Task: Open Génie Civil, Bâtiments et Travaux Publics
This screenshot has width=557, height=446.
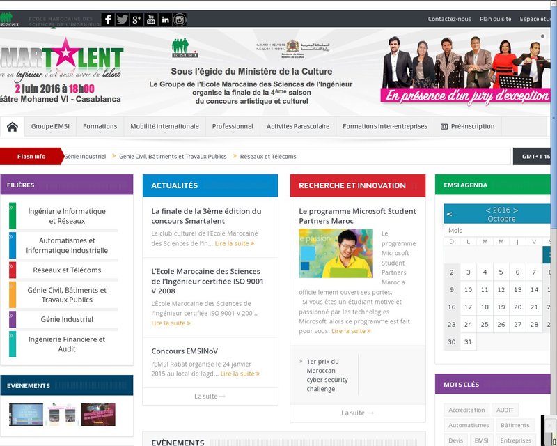Action: tap(67, 295)
